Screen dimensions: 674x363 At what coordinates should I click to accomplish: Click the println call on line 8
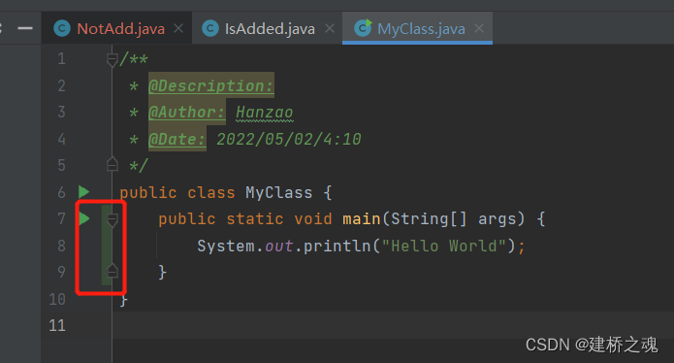(x=337, y=246)
